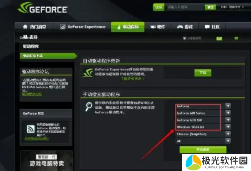Expand the Chinese (Simplified) language dropdown
The image size is (251, 171).
(203, 134)
